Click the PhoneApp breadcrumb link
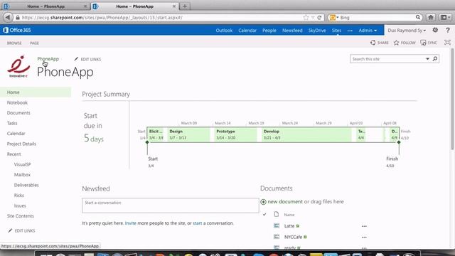 [x=48, y=58]
